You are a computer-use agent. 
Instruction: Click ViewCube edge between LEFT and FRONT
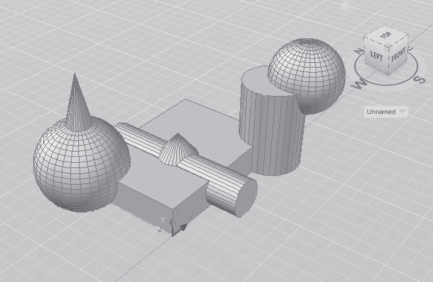[389, 58]
